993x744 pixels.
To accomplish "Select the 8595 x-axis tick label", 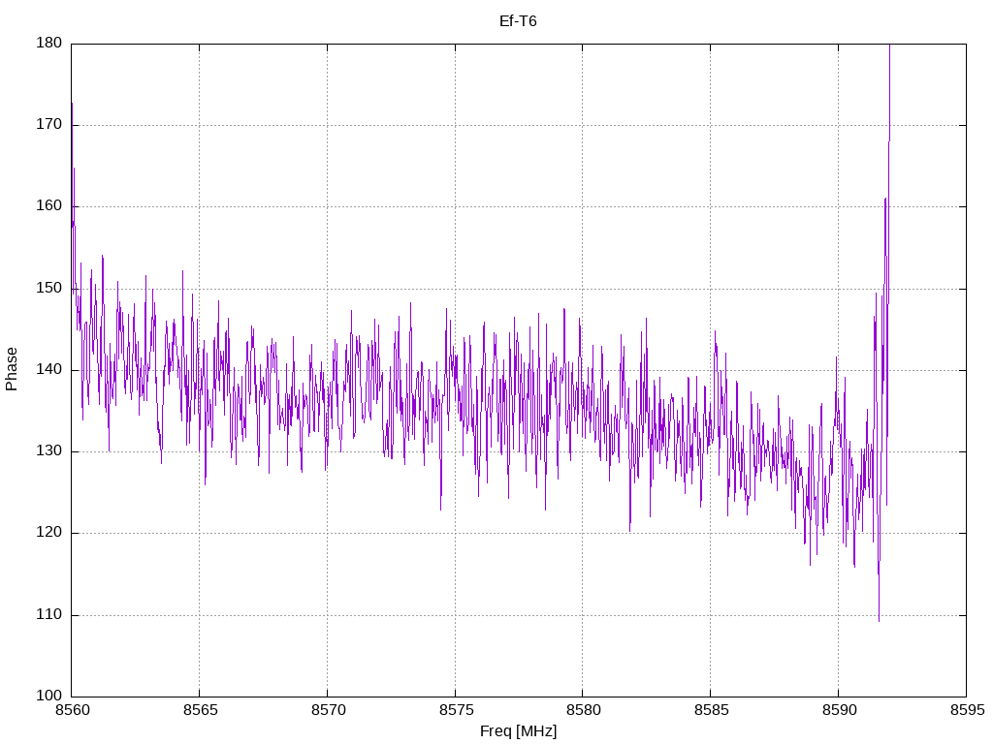I will point(966,711).
